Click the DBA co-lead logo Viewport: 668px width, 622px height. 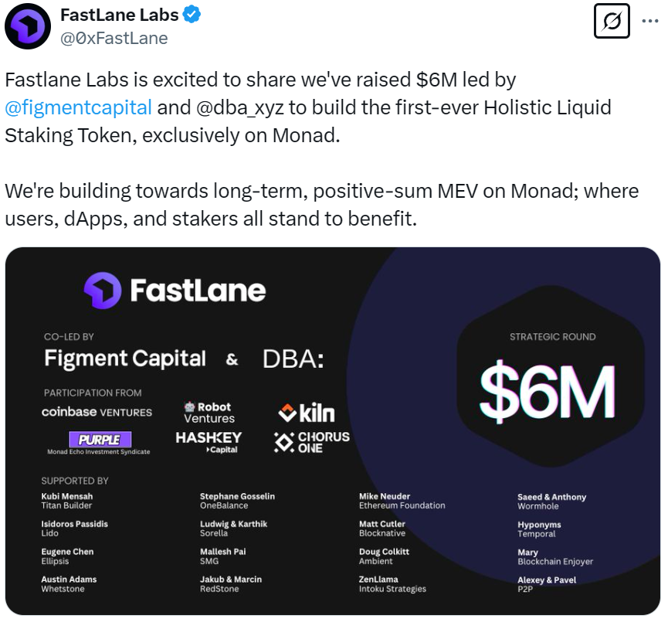point(293,359)
